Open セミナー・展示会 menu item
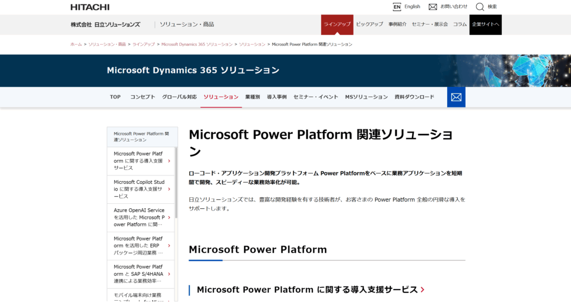 [x=430, y=25]
